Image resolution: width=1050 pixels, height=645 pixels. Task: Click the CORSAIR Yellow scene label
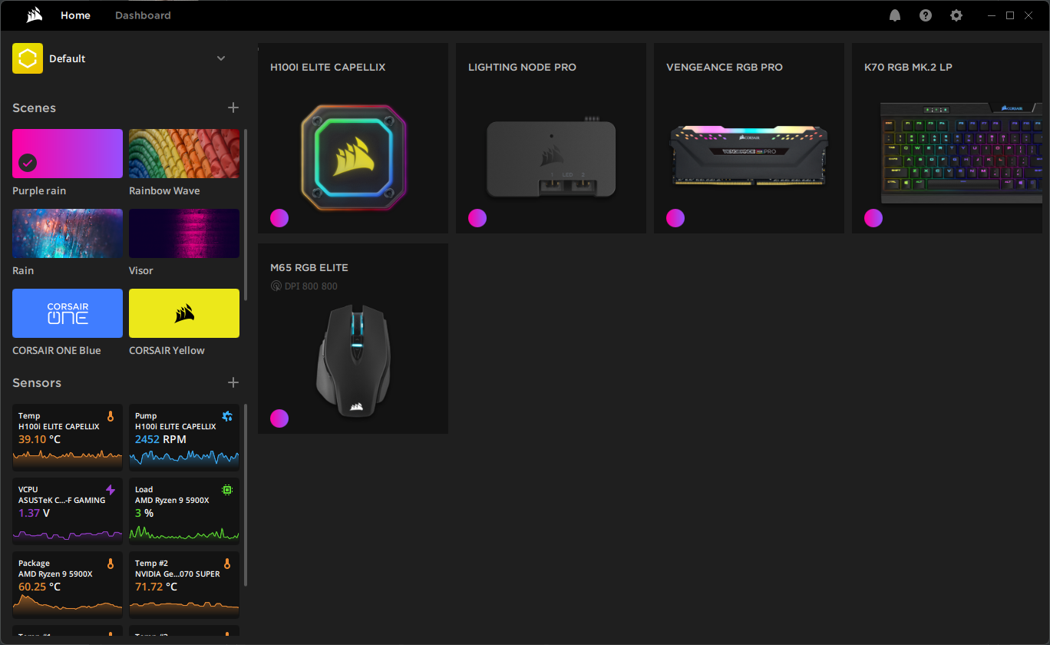coord(167,351)
